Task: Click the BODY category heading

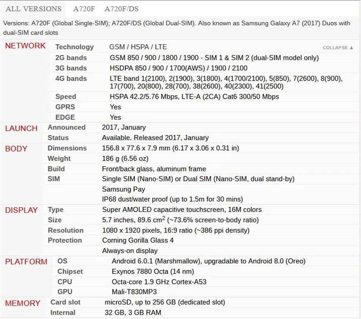Action: coord(16,149)
